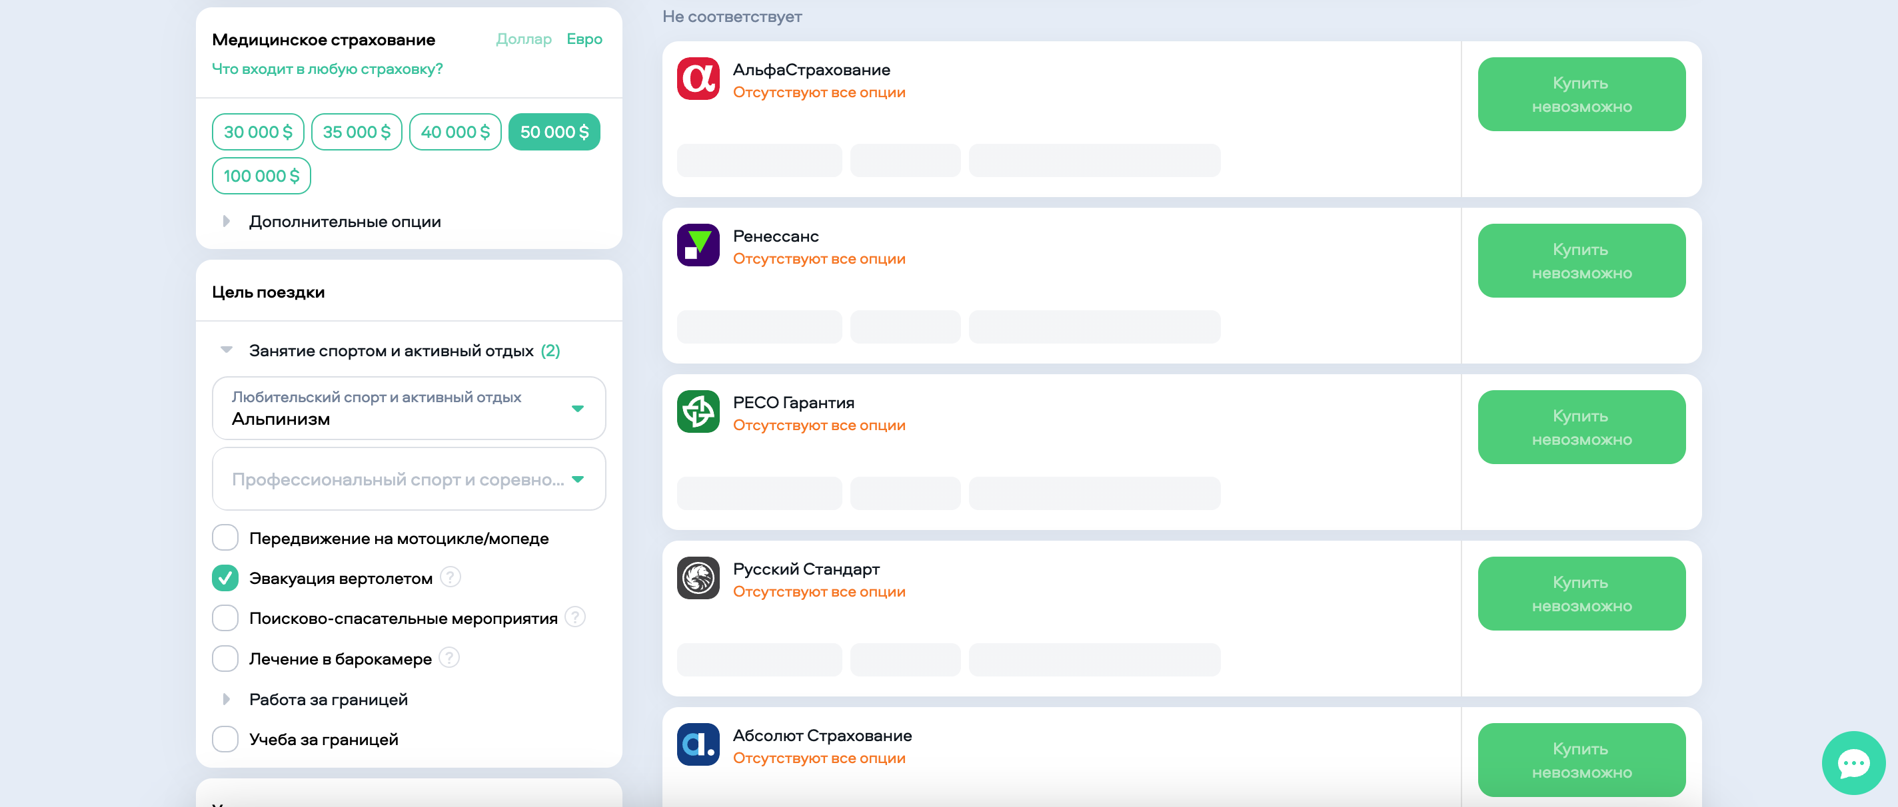The height and width of the screenshot is (807, 1898).
Task: Click the Медицинское страхование heading
Action: coord(323,40)
